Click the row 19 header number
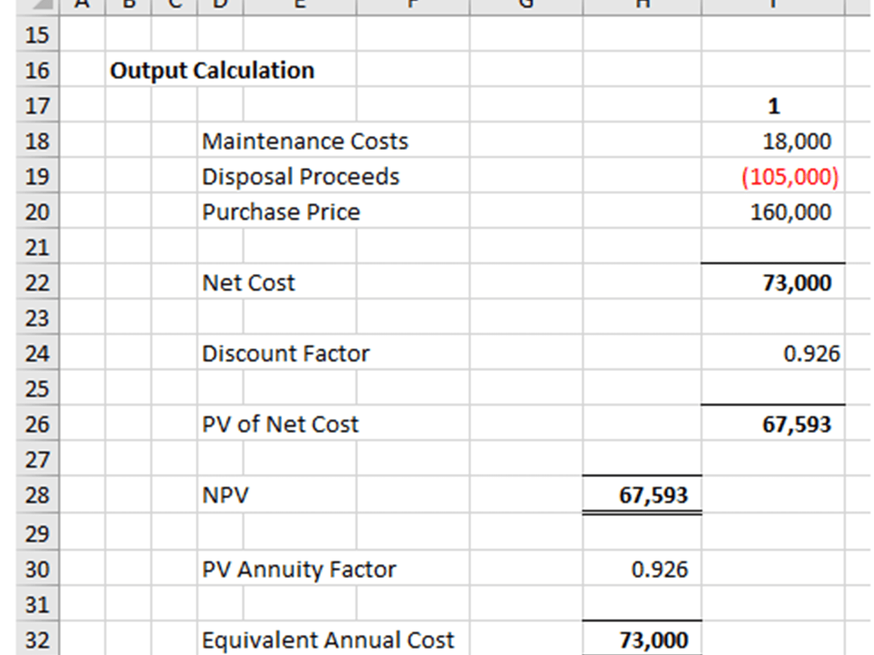This screenshot has height=655, width=874. coord(37,177)
